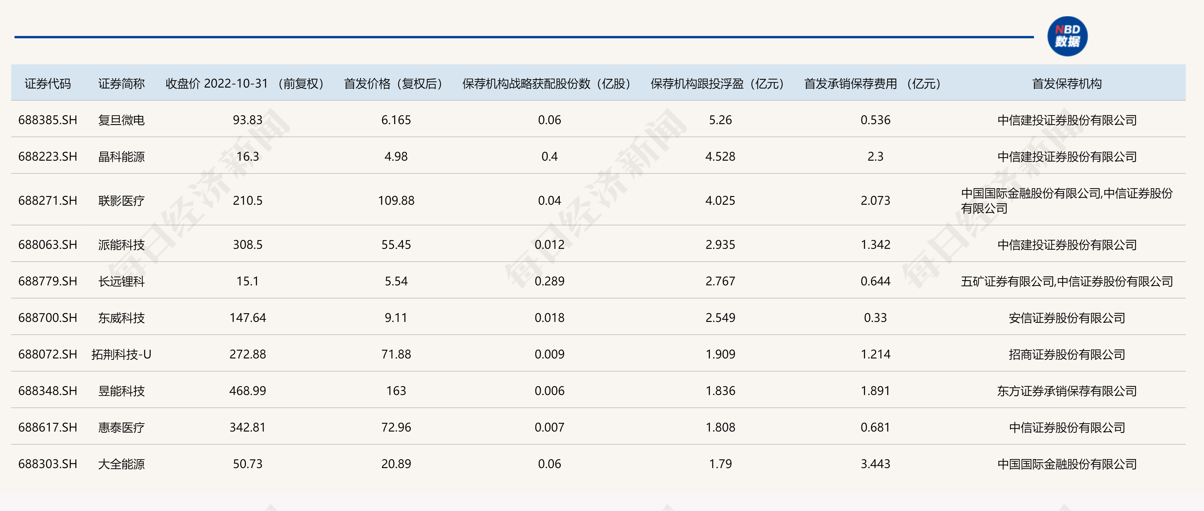The image size is (1204, 511).
Task: Click sponsor 中信建投证券 in 派能科技 row
Action: 1067,244
